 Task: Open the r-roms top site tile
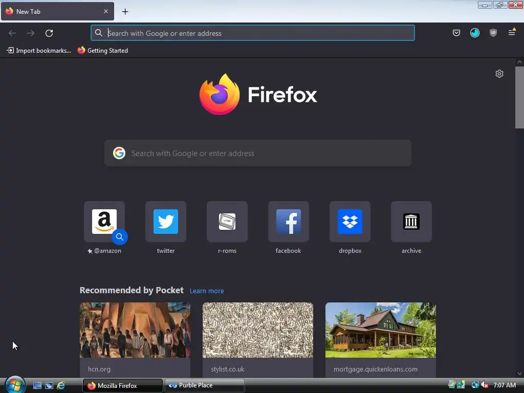(227, 222)
